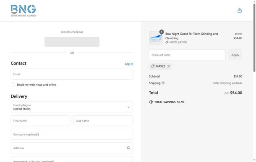
Task: Click the product title text
Action: click(x=192, y=36)
